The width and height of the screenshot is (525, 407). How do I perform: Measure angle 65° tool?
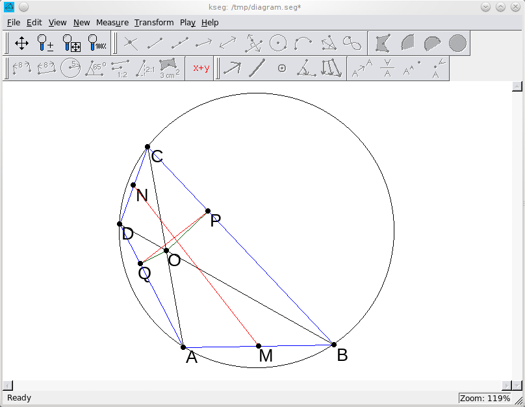point(96,68)
